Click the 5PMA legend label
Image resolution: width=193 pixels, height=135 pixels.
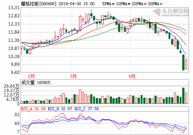107,4
